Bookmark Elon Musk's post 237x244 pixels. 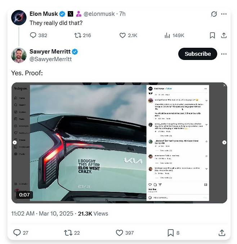point(213,35)
